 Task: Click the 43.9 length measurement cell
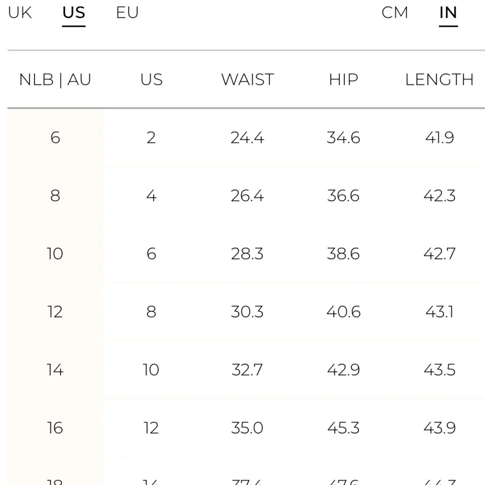point(439,428)
